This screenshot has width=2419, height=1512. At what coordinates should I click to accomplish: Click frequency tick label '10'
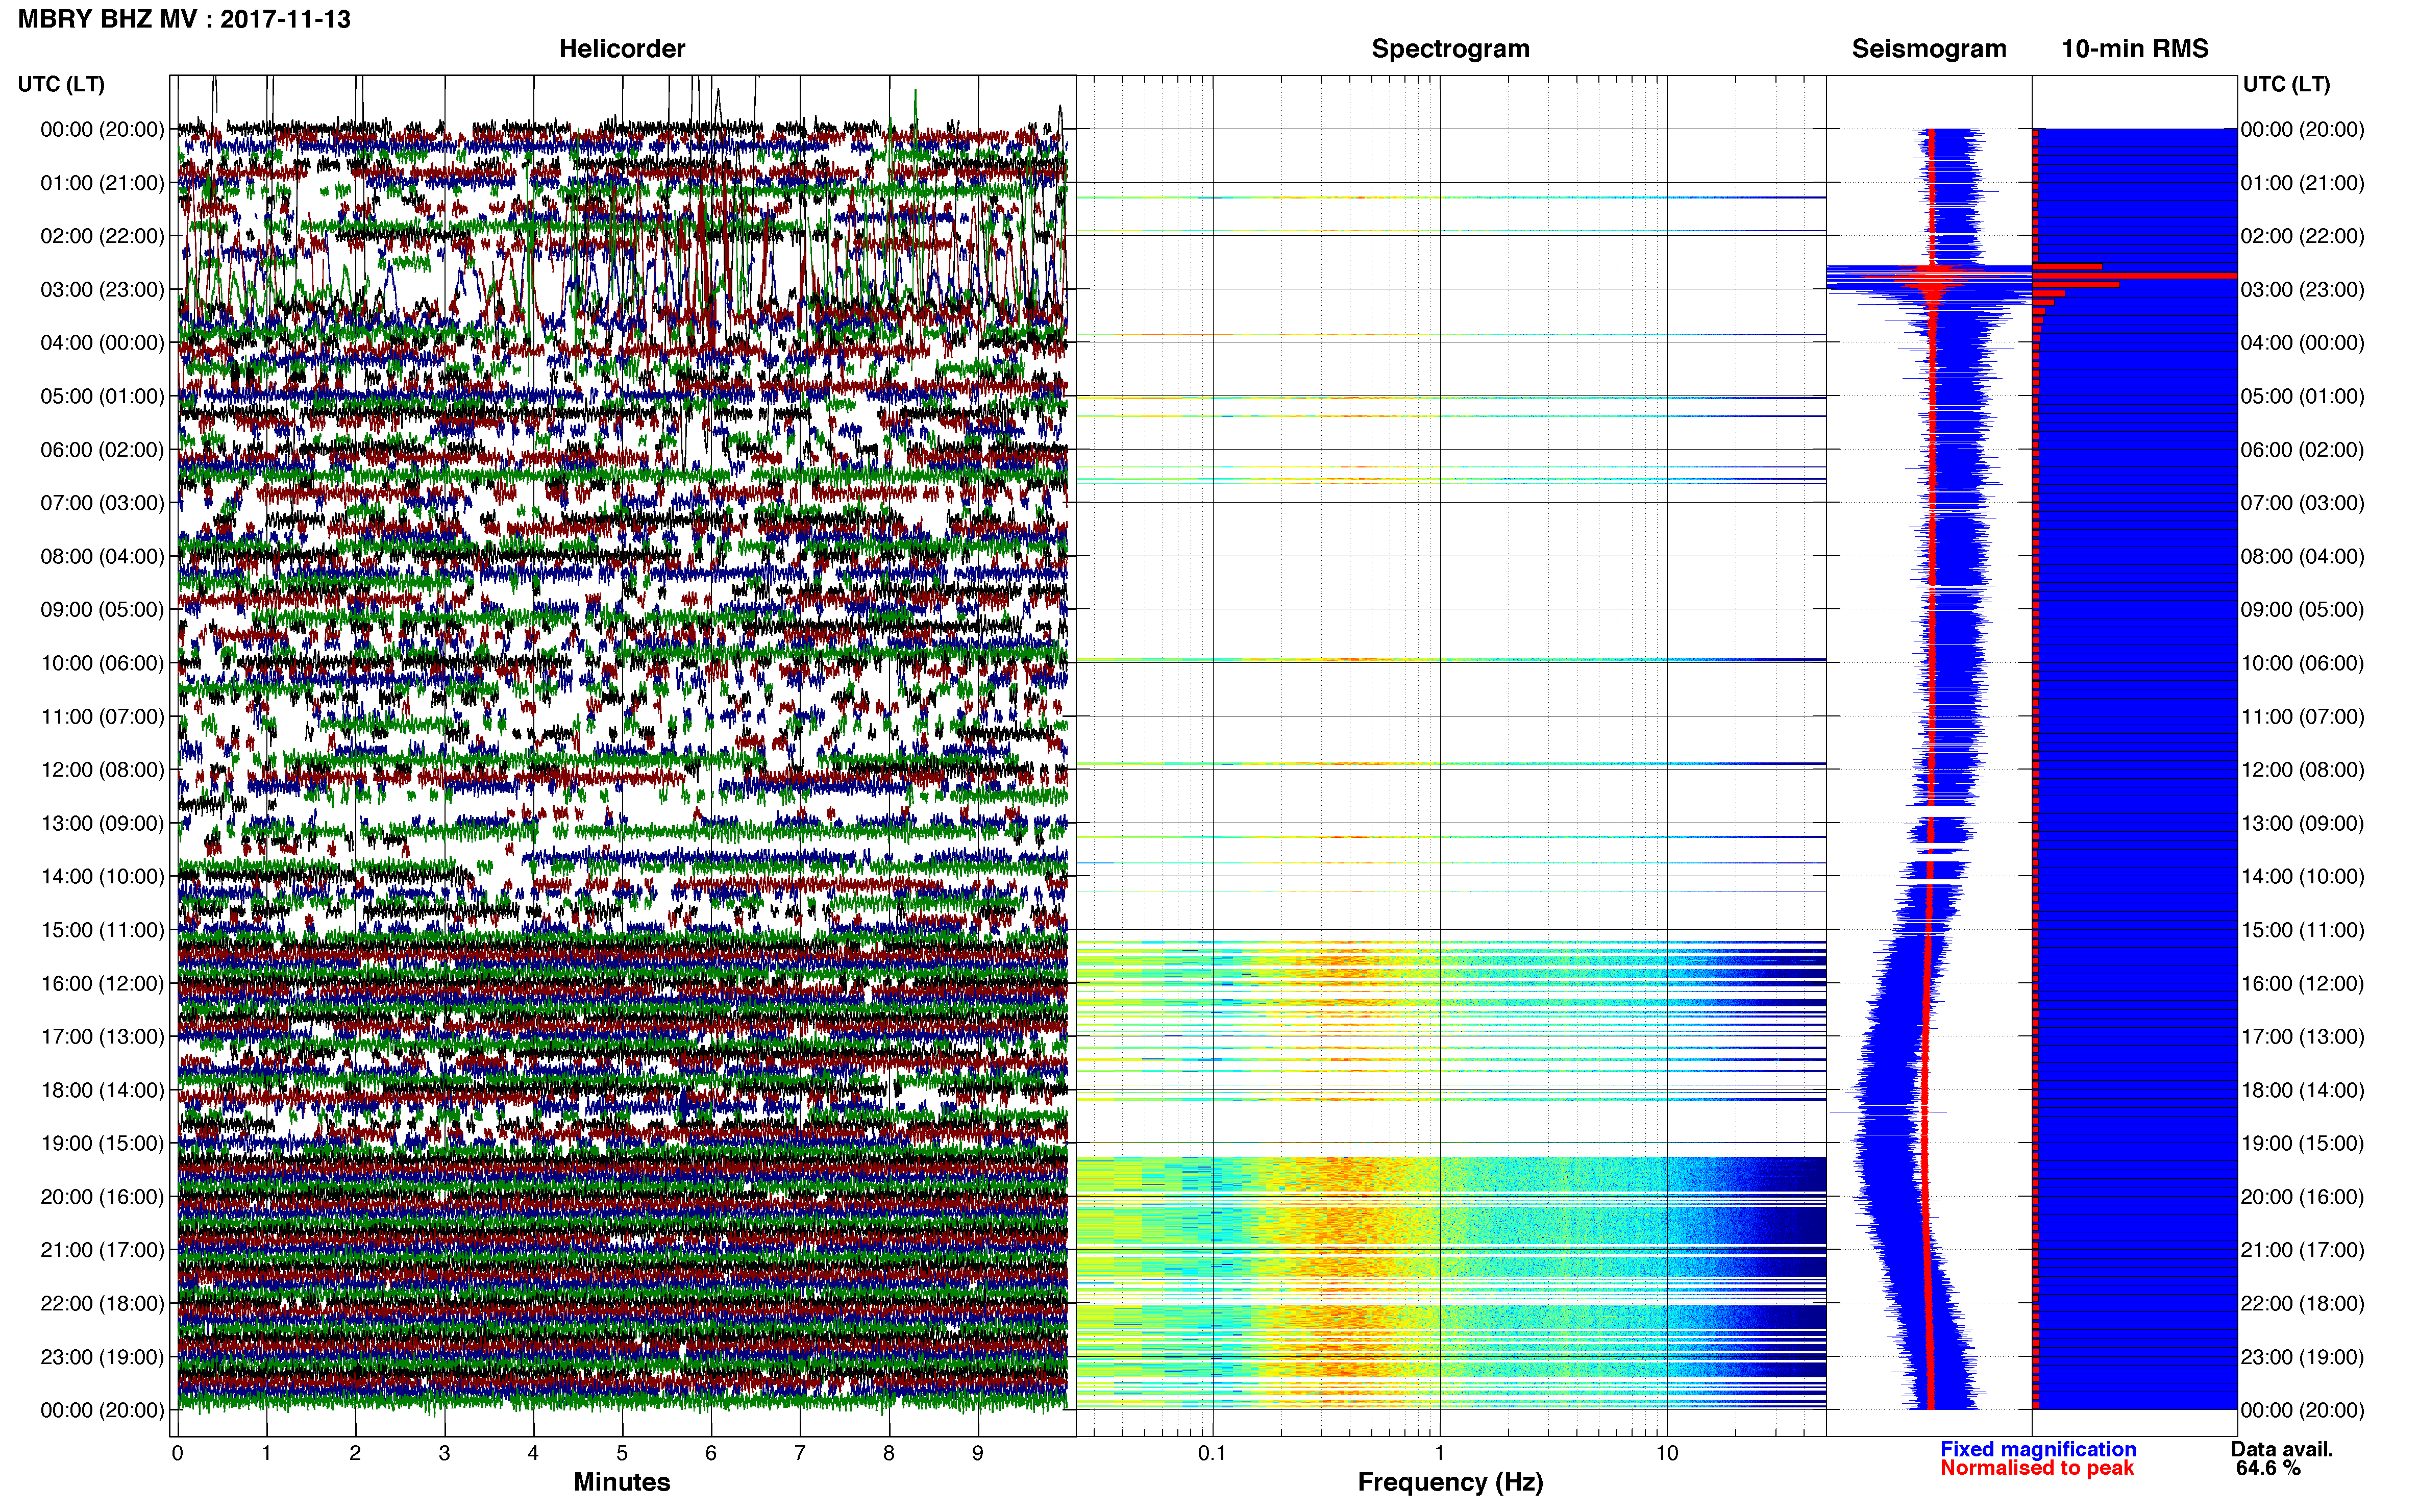pos(1667,1453)
